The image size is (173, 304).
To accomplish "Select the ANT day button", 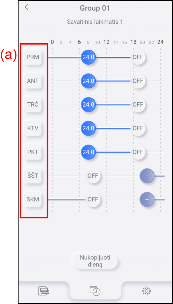I will [33, 81].
